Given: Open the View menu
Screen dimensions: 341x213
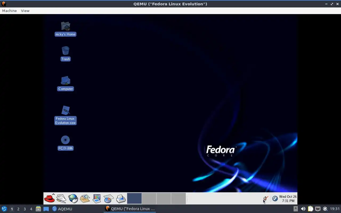Looking at the screenshot, I should coord(25,11).
